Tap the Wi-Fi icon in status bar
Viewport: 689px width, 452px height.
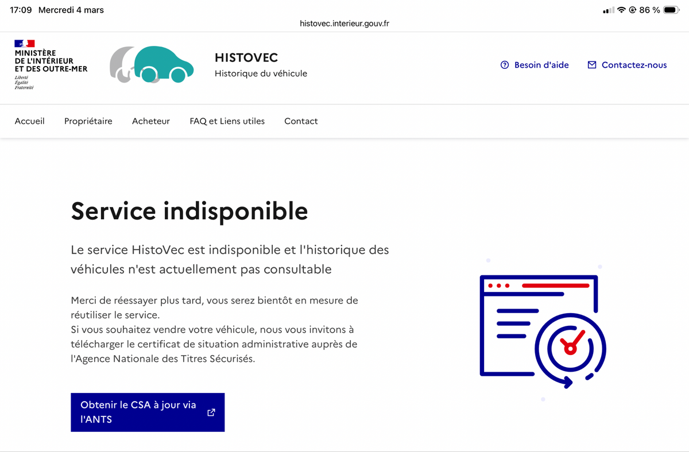[621, 10]
